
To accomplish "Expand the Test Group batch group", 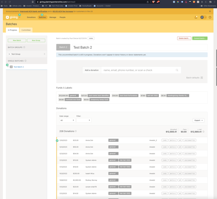I will (x=9, y=54).
